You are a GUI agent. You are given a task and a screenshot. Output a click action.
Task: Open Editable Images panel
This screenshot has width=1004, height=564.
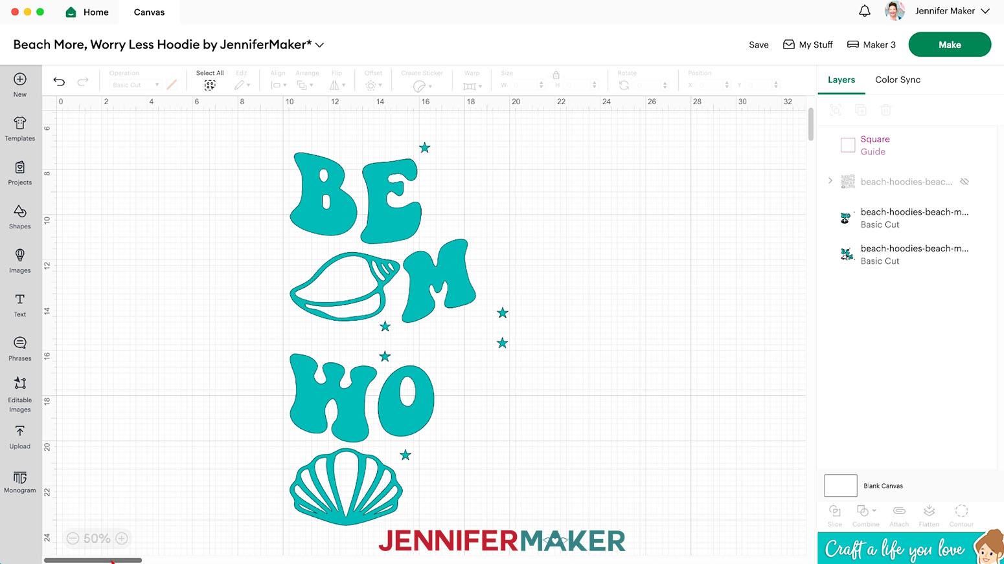click(20, 395)
